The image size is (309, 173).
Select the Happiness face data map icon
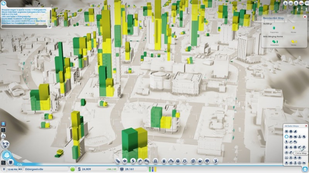(291, 131)
